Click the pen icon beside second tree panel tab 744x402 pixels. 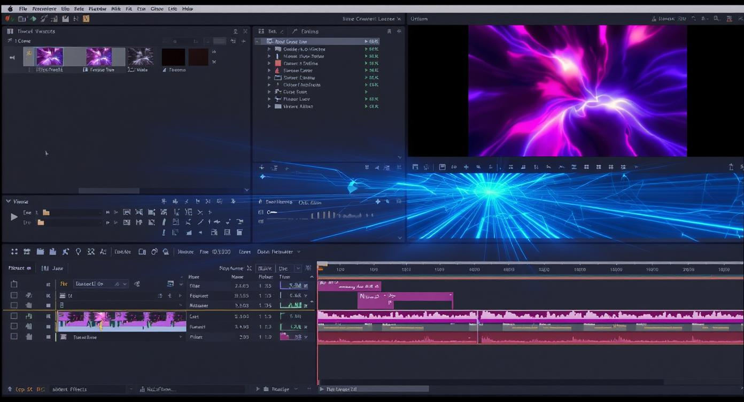(x=295, y=32)
